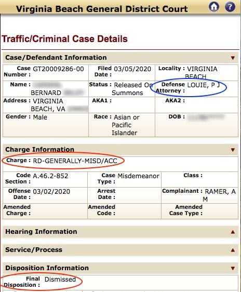Click the defense attorney name LOUIE, P J

pos(204,85)
